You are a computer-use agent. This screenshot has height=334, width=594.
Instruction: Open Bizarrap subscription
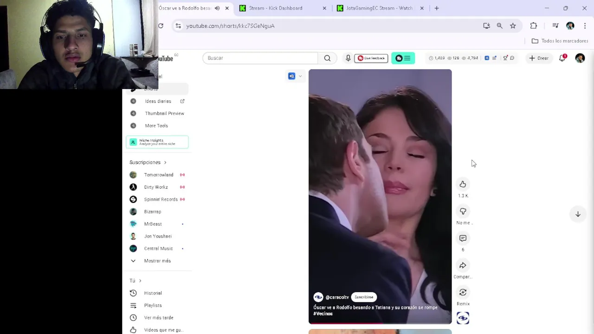click(x=152, y=212)
